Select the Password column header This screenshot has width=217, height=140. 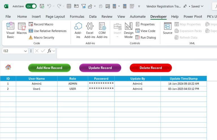pos(101,79)
